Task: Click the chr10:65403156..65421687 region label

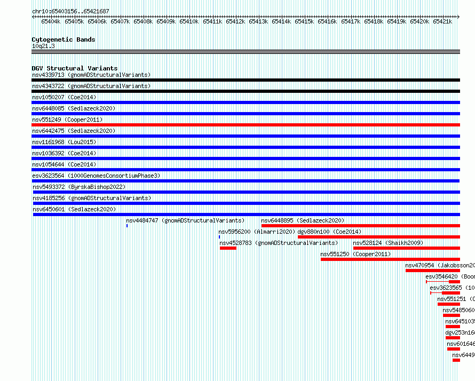Action: pos(70,11)
